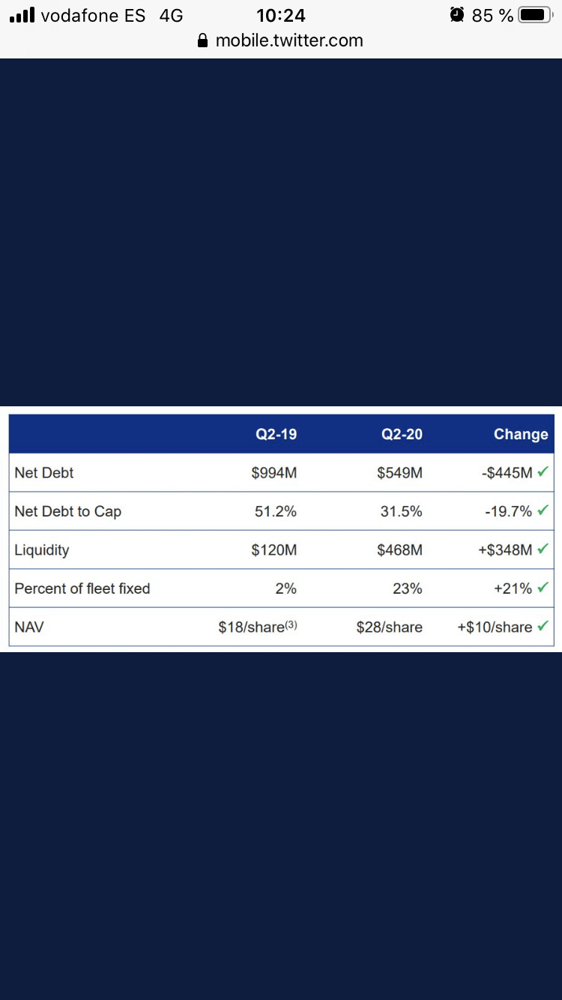Click the green checkmark next to +21%

pos(543,588)
